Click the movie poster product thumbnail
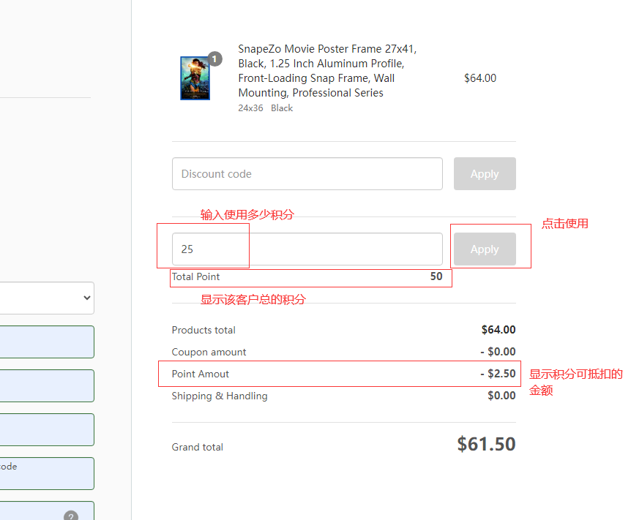631x520 pixels. [195, 78]
